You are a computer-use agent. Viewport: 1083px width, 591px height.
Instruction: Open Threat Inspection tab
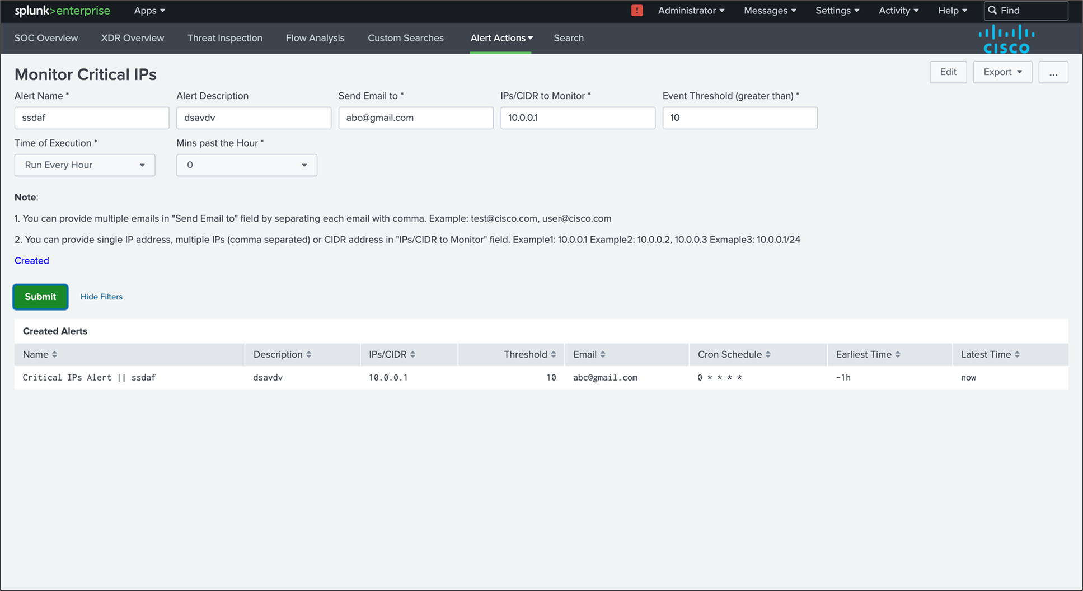coord(225,38)
